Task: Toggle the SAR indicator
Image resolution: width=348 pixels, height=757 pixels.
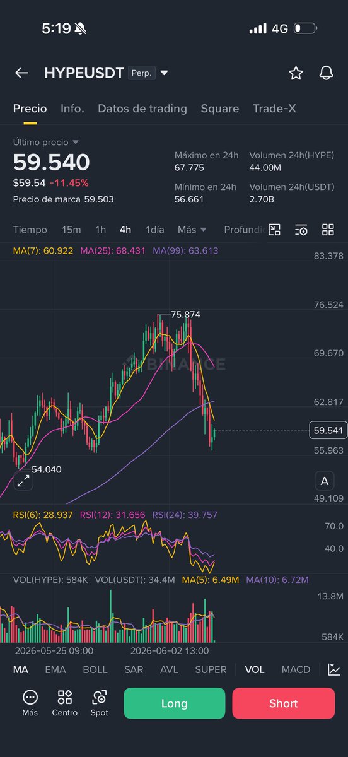Action: coord(134,670)
